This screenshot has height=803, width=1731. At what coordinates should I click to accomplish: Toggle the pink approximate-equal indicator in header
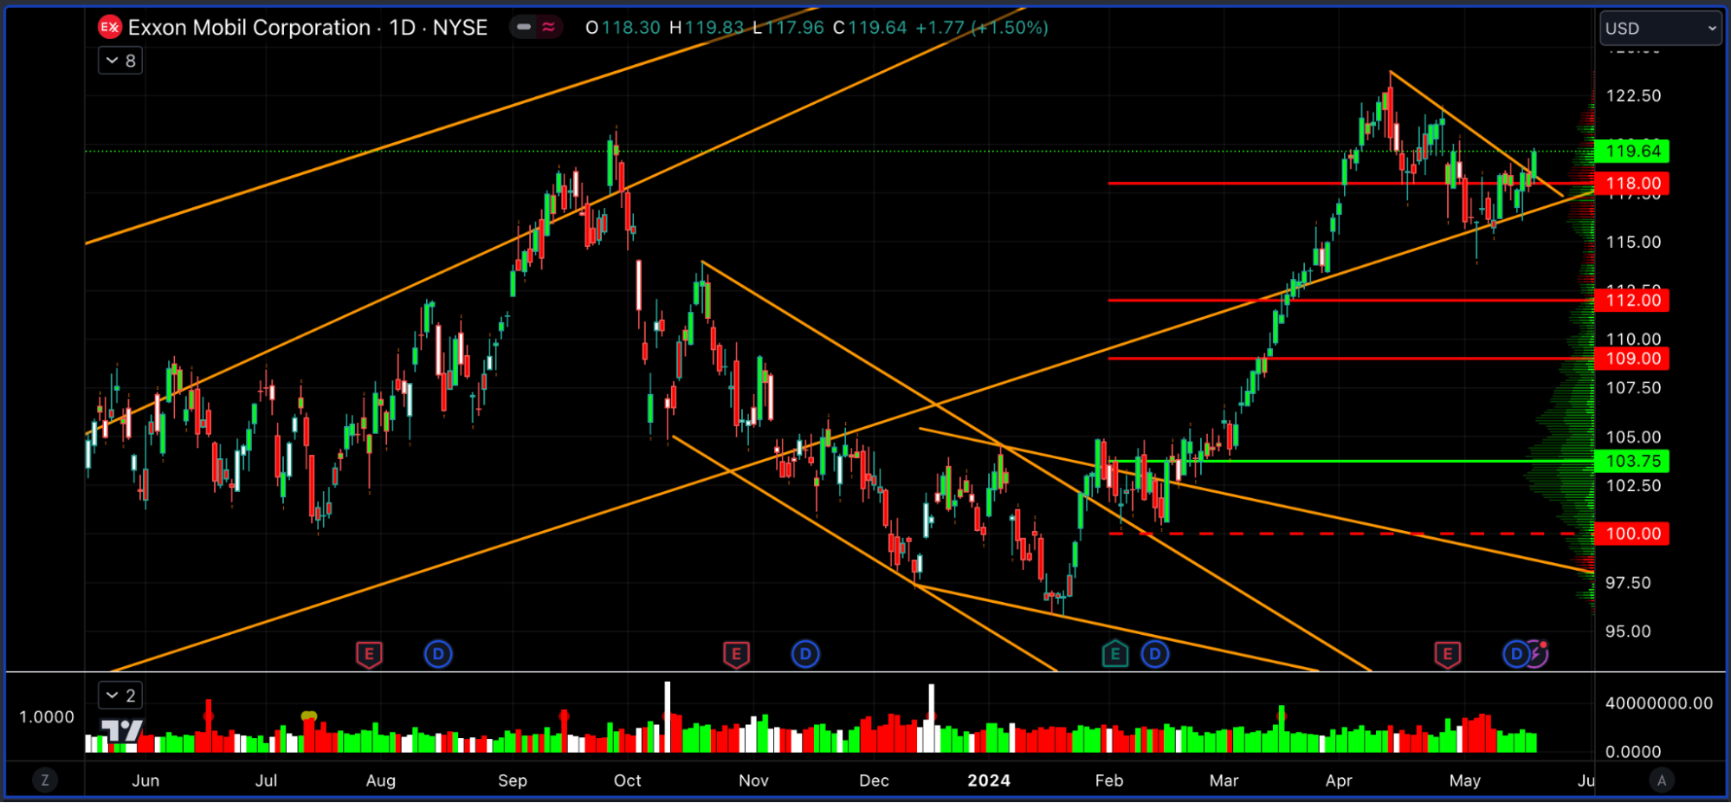(x=548, y=28)
